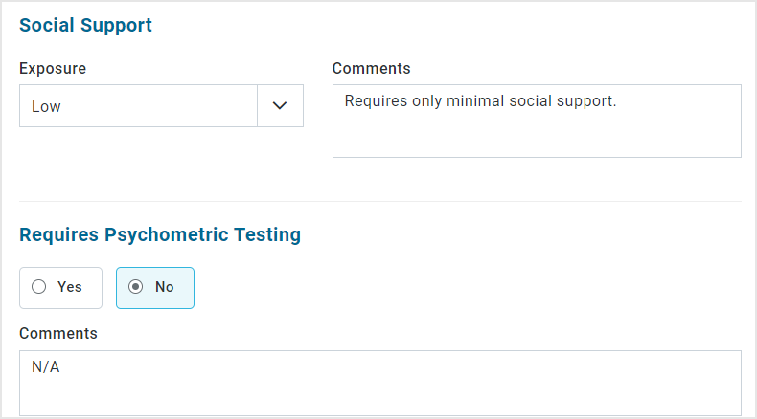Click blank area right of N/A text
Screen dimensions: 757x419
[x=401, y=367]
